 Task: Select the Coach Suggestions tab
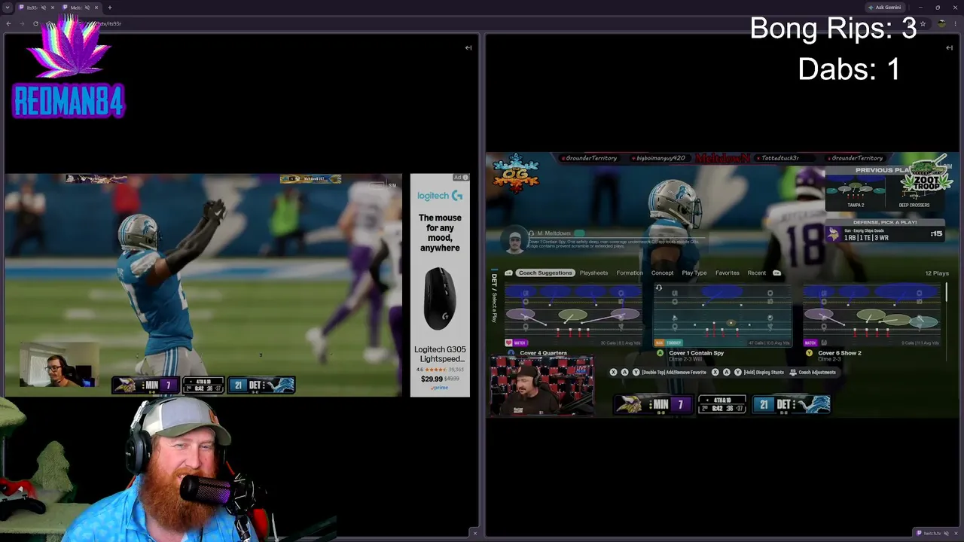click(x=545, y=273)
